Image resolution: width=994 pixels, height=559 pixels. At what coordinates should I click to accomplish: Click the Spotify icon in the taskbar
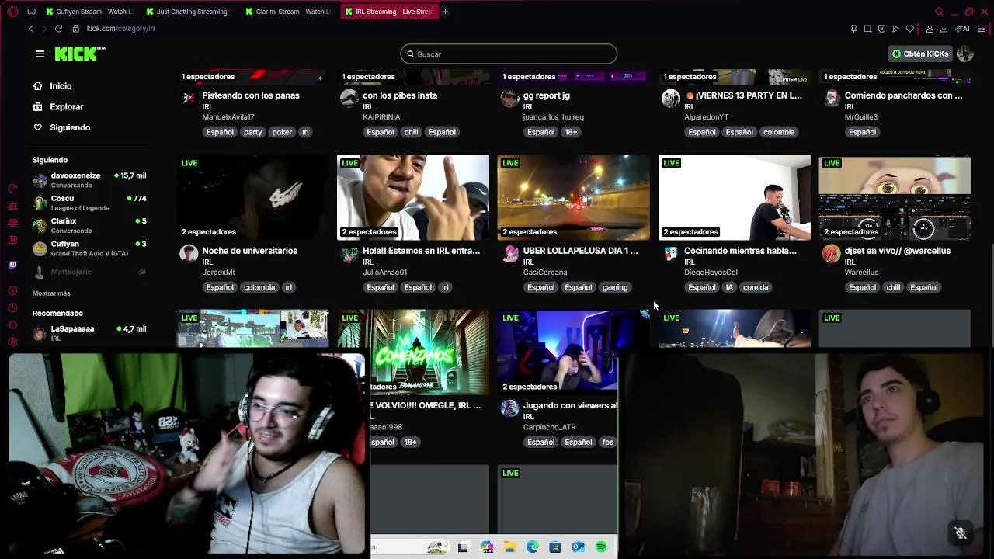point(601,547)
